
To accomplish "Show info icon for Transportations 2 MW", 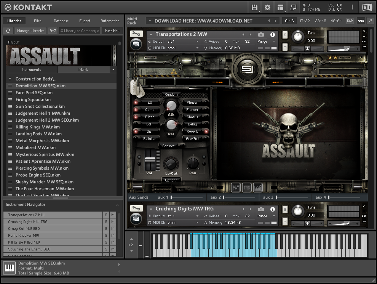I will pos(272,35).
